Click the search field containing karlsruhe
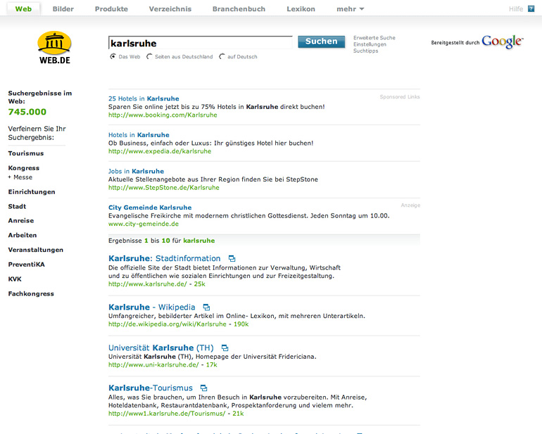This screenshot has height=434, width=542. [200, 43]
